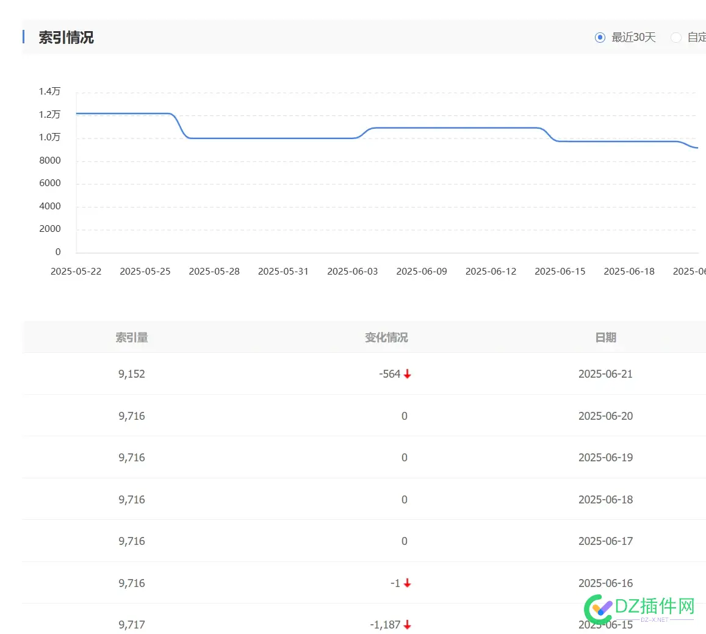Click chart line start at 2025-05-22
Image resolution: width=706 pixels, height=634 pixels.
tap(77, 113)
